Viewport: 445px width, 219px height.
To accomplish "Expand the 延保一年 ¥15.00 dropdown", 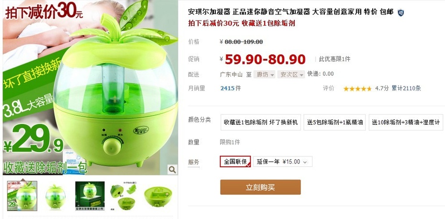I will pos(283,162).
